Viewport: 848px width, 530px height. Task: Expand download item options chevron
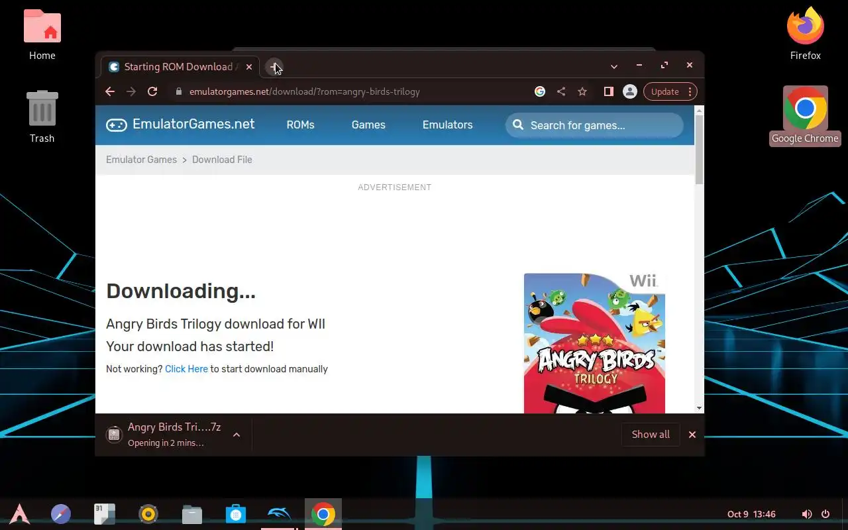click(x=237, y=435)
